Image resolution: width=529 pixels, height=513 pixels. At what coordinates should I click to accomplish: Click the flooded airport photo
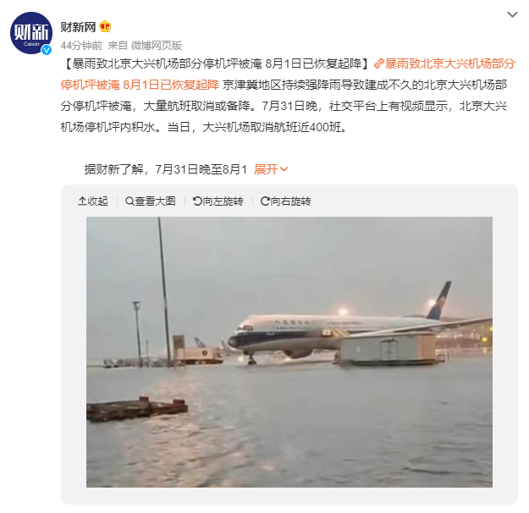[x=289, y=351]
